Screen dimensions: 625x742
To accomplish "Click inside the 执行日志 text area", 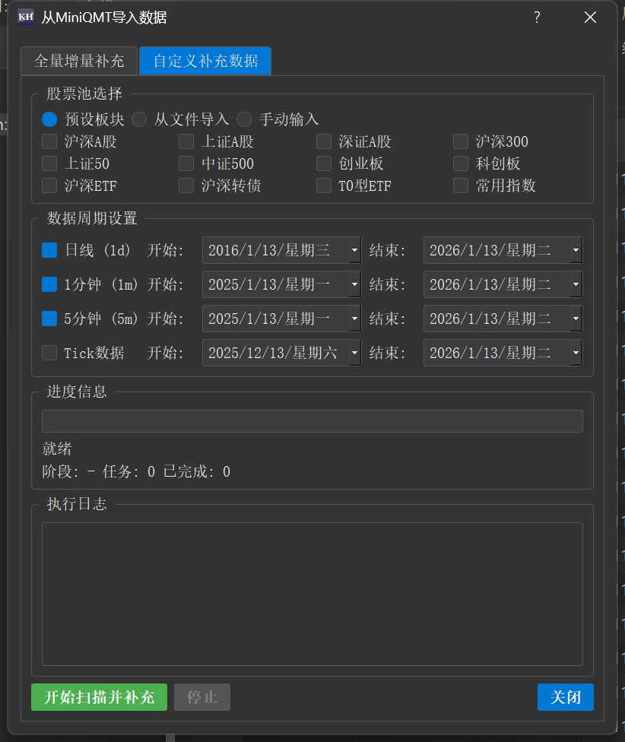I will [x=312, y=593].
